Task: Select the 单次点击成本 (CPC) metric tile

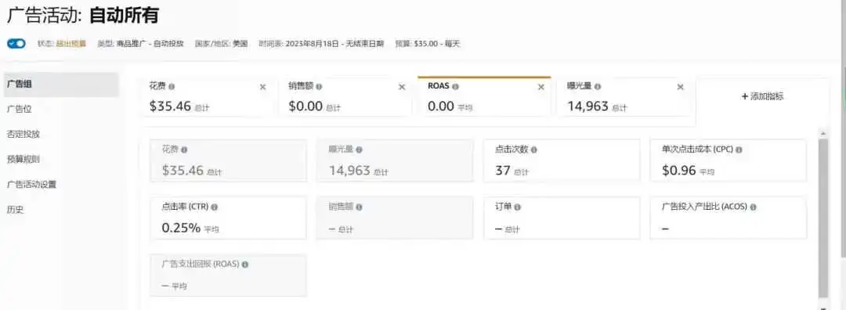Action: pos(728,160)
